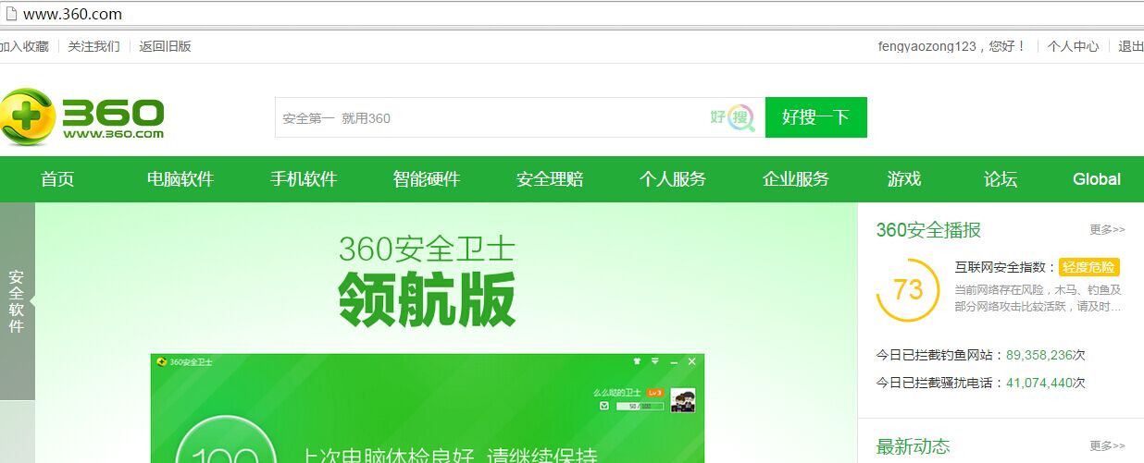
Task: Click the 41,074,440 harassing calls count
Action: [x=1039, y=383]
